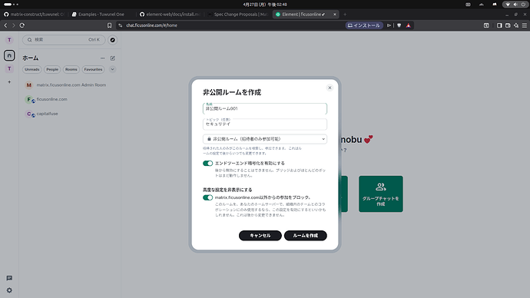Click the インストール install app button
530x298 pixels.
(364, 25)
